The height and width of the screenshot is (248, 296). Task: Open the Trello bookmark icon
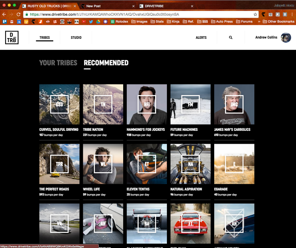tap(4, 21)
